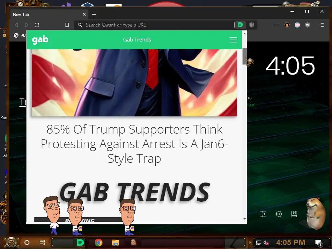
Task: Open new tab customize sliders icon
Action: tap(263, 214)
